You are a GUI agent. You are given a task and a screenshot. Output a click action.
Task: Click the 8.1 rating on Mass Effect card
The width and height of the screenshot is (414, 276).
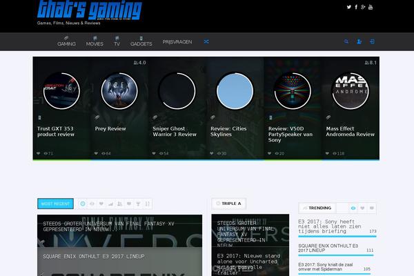[371, 63]
